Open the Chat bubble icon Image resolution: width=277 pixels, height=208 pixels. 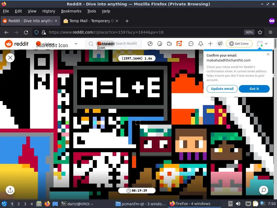coord(191,44)
